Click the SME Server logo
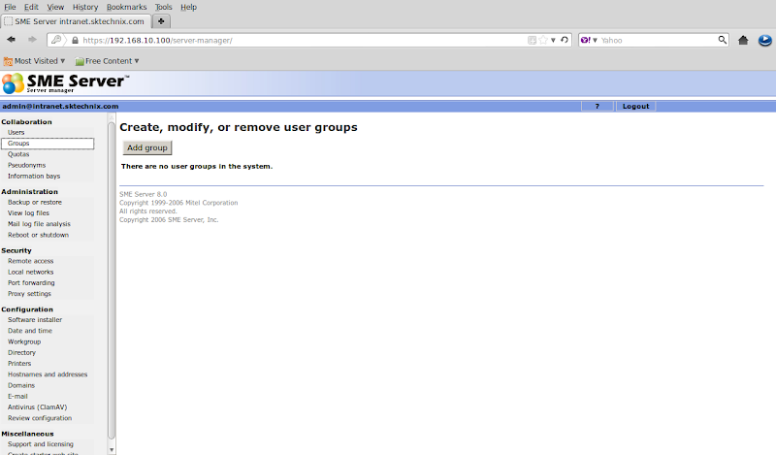The image size is (776, 455). pos(66,83)
